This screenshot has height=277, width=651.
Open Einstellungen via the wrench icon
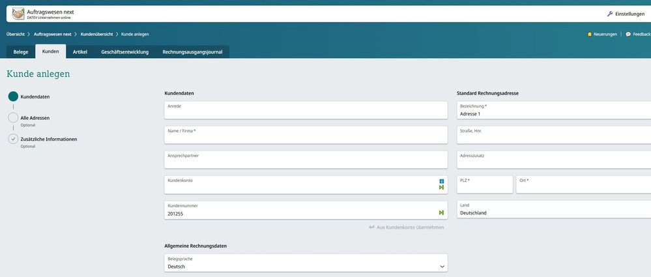pyautogui.click(x=610, y=14)
